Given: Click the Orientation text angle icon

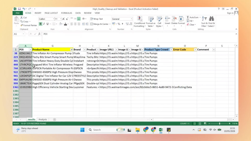Looking at the screenshot, I should click(x=84, y=19).
